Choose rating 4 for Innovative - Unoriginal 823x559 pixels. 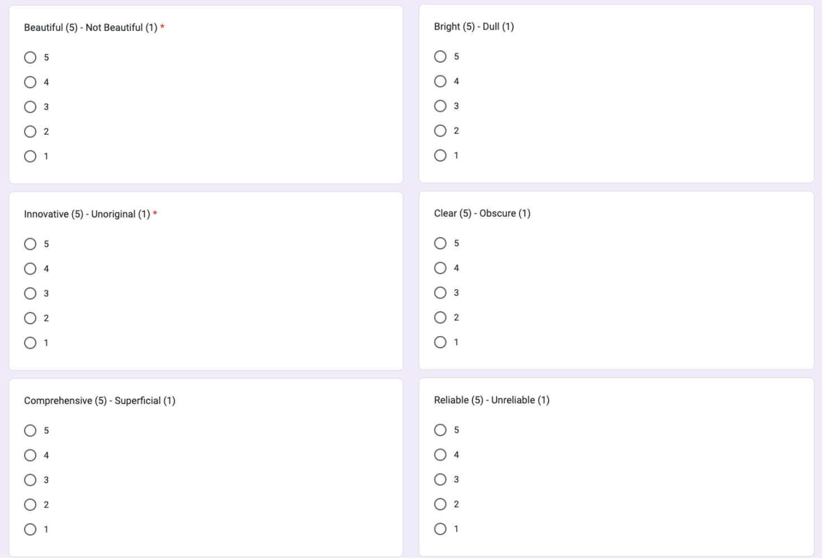coord(30,269)
